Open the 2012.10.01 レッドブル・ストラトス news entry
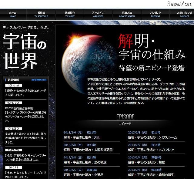 (x=25, y=114)
